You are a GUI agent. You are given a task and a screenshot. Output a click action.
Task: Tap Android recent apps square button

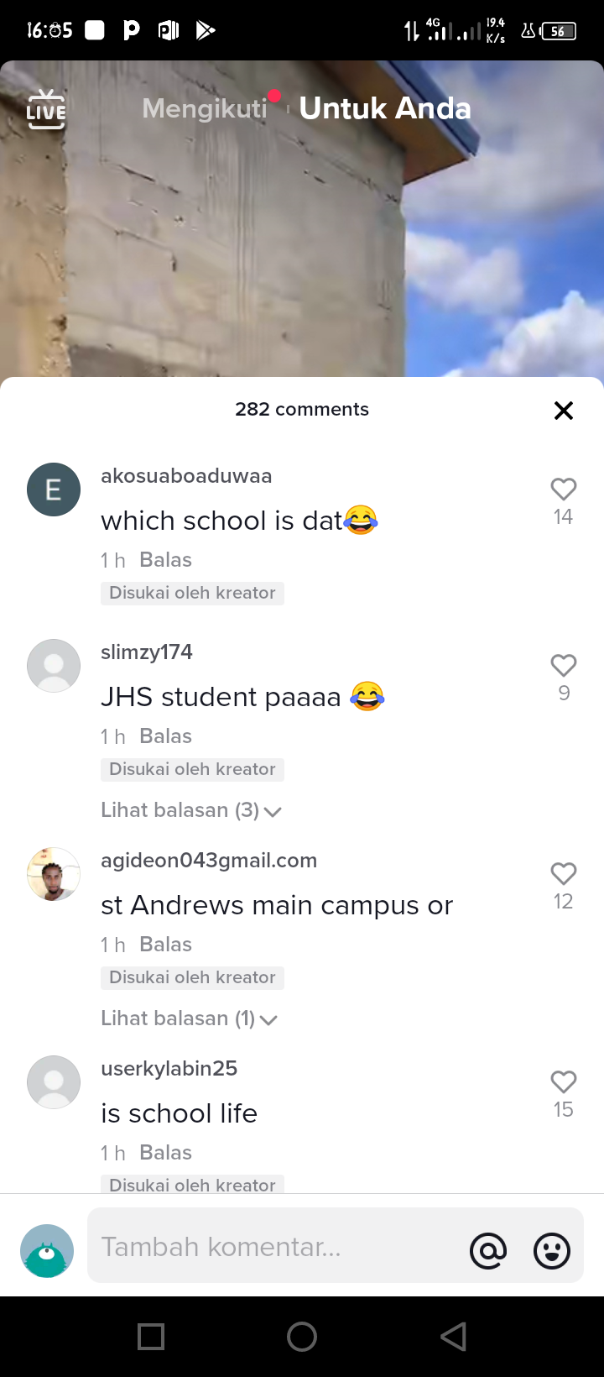coord(151,1337)
